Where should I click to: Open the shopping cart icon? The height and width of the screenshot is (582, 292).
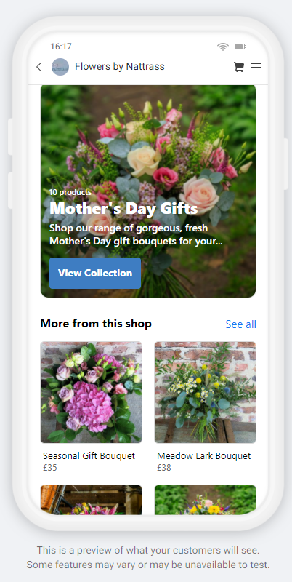tap(239, 67)
